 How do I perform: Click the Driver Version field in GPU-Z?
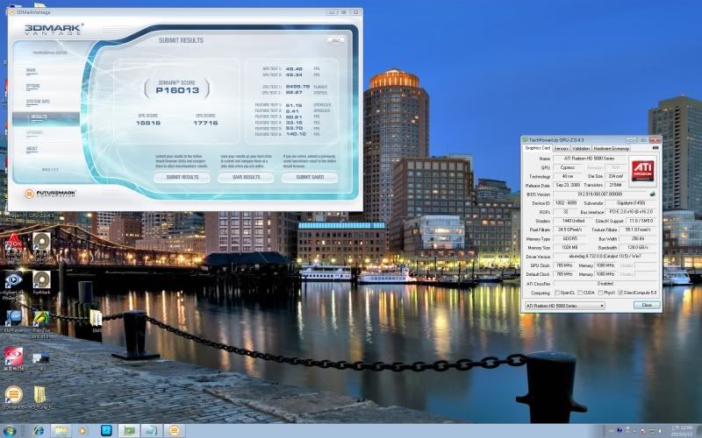click(x=605, y=257)
